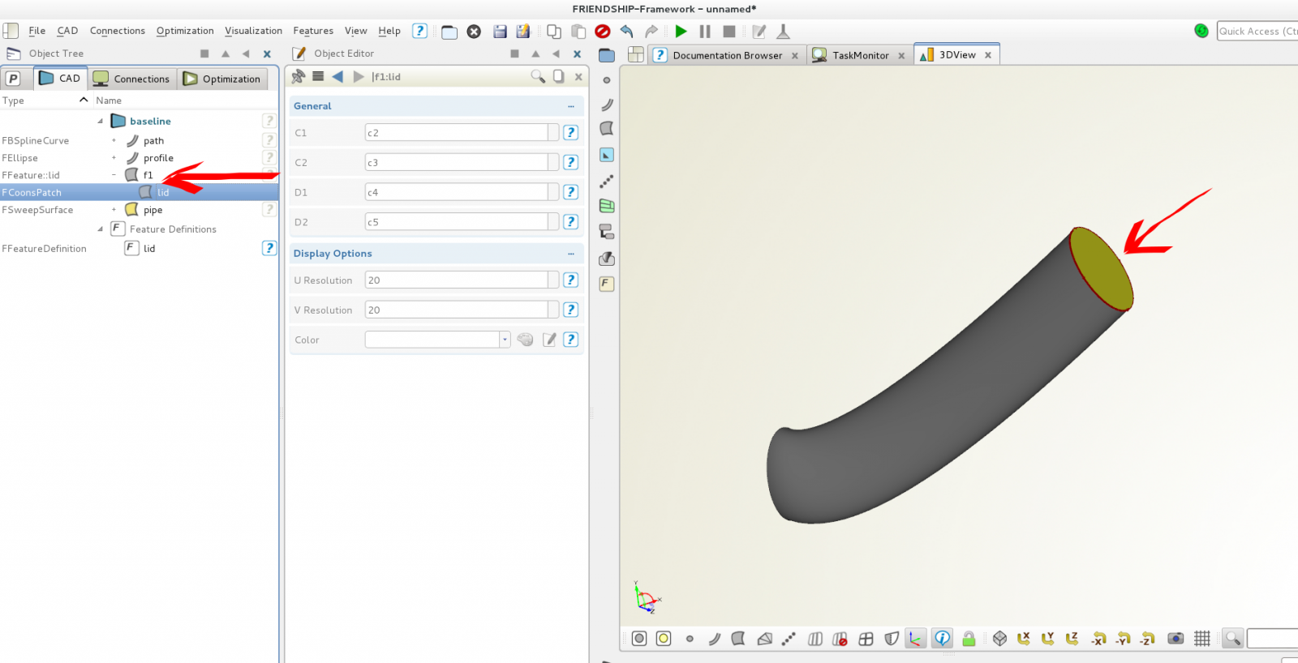Click the edit pencil icon beside the Color field
This screenshot has width=1298, height=663.
click(549, 340)
